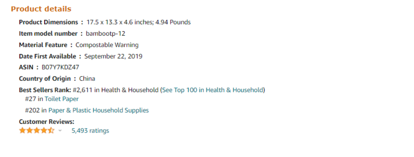Click the Product details heading

41,9
